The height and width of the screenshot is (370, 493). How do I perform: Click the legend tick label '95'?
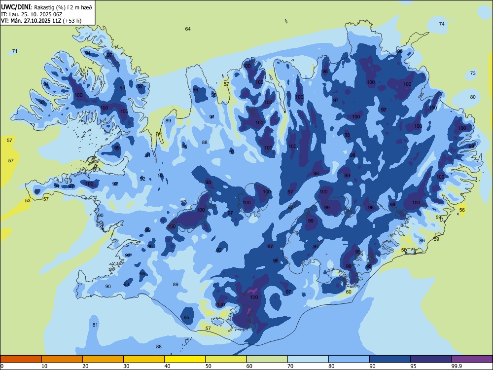tap(413, 366)
